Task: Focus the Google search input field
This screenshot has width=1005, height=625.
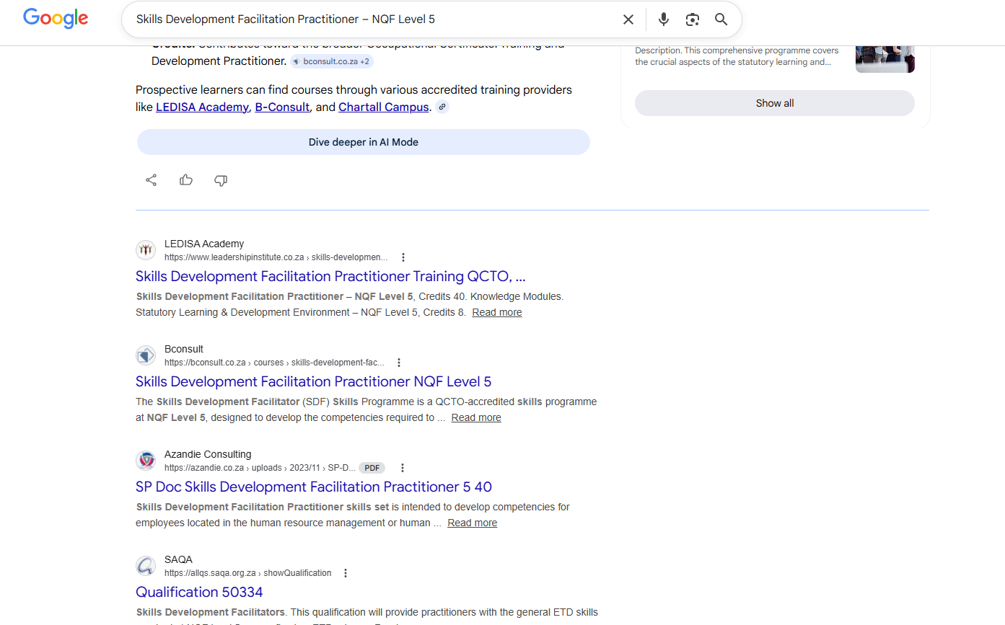Action: [x=372, y=19]
